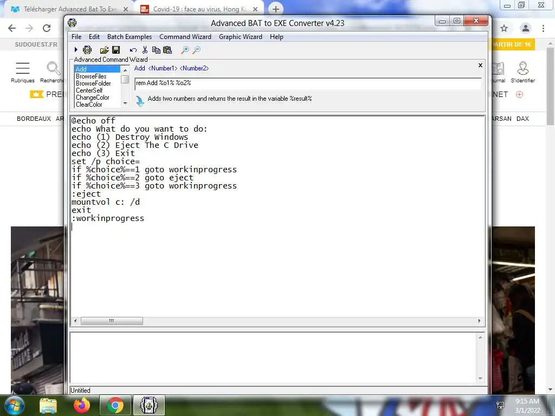Click the command list scrollbar thumb

click(125, 79)
